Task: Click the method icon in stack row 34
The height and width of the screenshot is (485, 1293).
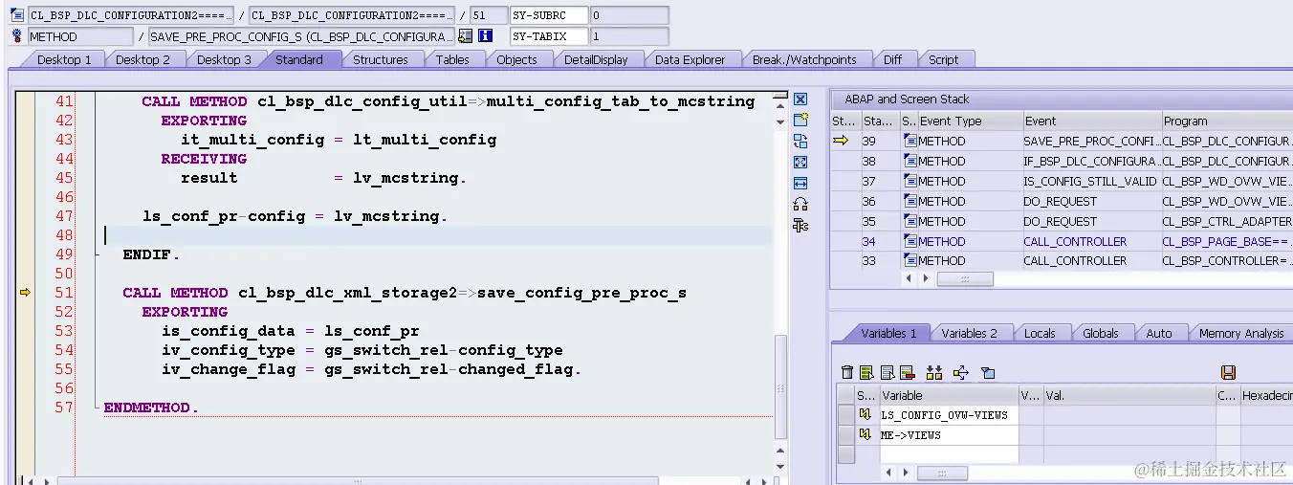Action: coord(909,242)
